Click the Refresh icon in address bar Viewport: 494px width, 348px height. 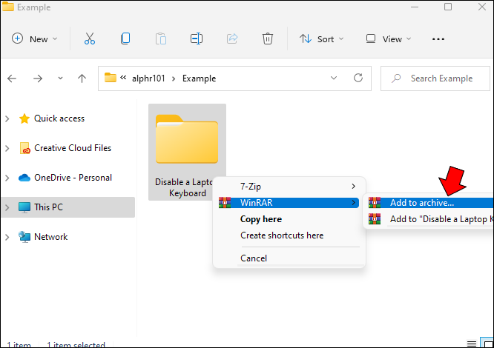358,78
